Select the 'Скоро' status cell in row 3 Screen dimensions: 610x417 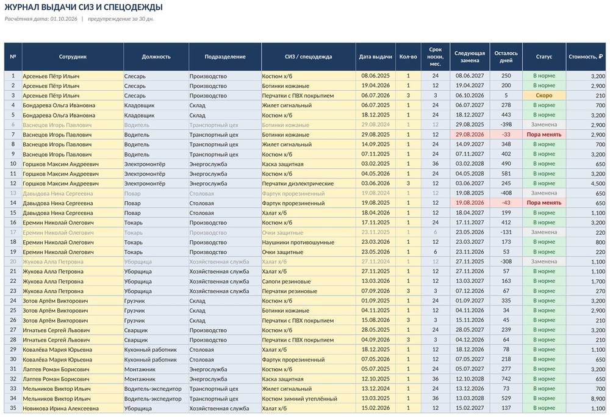[544, 96]
